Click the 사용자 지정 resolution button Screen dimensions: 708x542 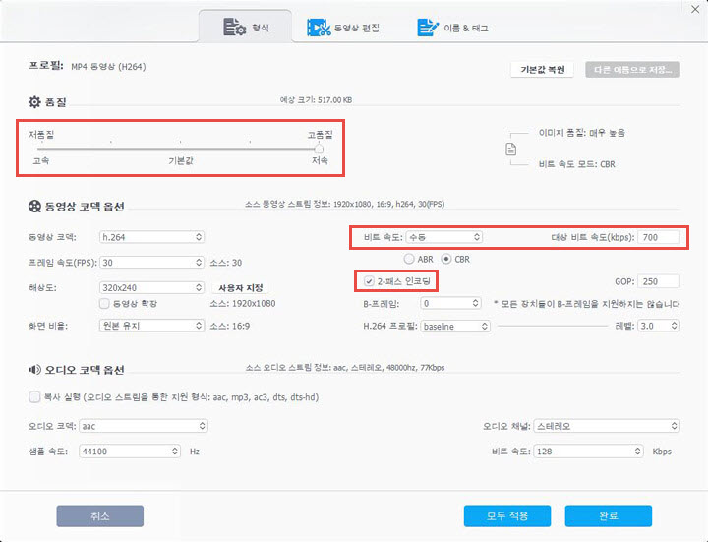[x=241, y=287]
